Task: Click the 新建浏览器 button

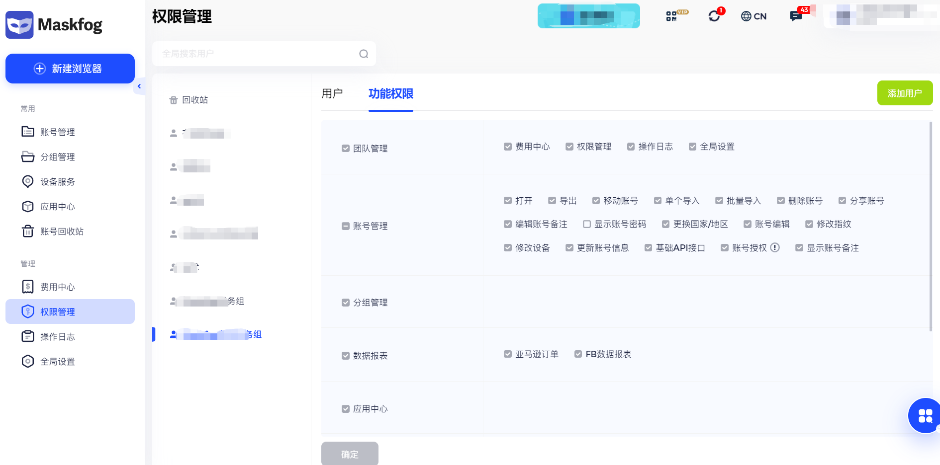Action: pyautogui.click(x=70, y=69)
